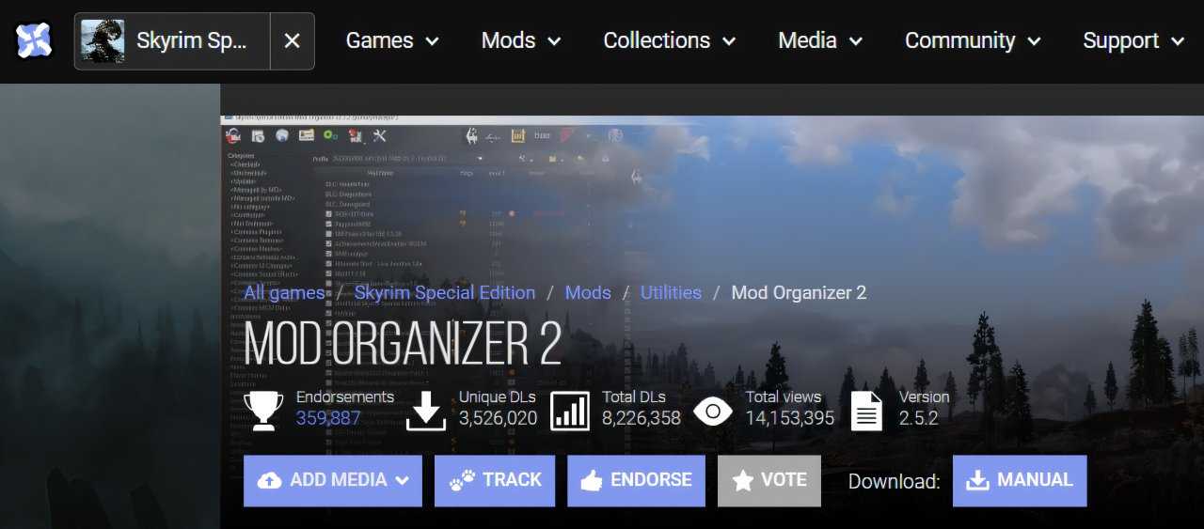Viewport: 1204px width, 529px height.
Task: Click the 3,526,020 unique downloads value
Action: pos(499,418)
